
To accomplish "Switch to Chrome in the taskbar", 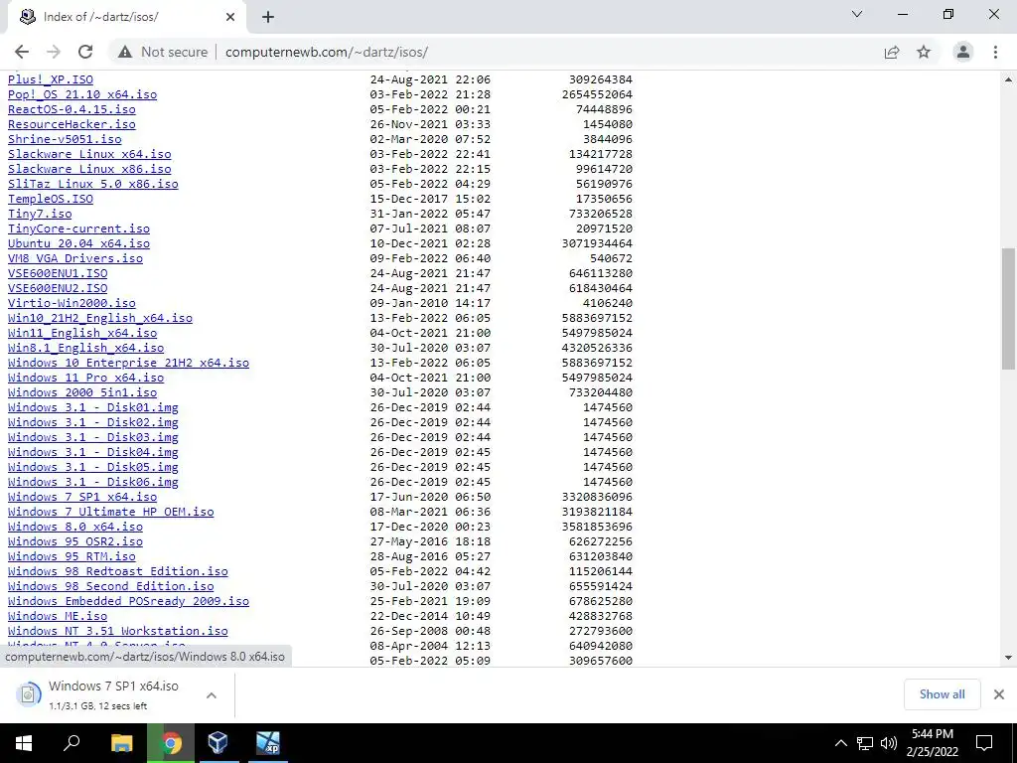I will tap(171, 743).
